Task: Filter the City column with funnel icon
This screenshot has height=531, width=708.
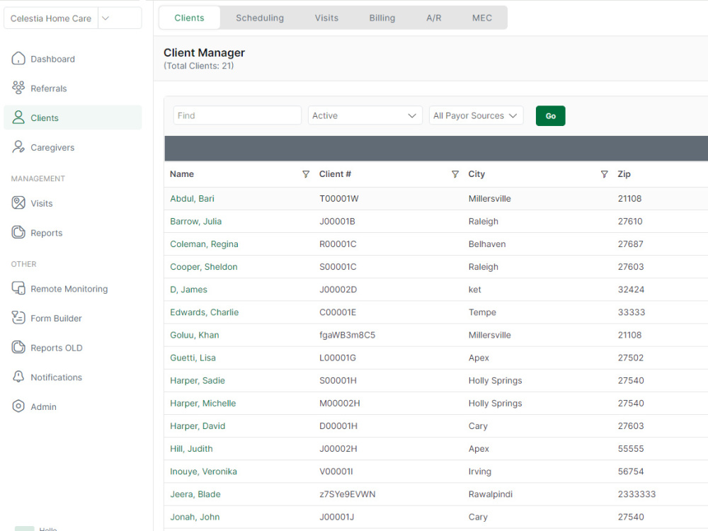Action: [x=604, y=174]
